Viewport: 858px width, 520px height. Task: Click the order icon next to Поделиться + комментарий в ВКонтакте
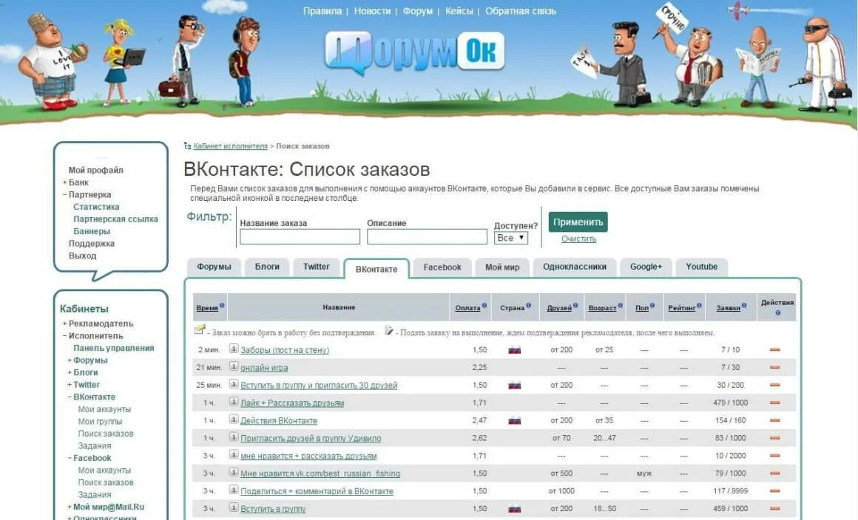click(234, 490)
